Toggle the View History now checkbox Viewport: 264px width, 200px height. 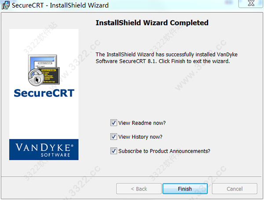(114, 137)
